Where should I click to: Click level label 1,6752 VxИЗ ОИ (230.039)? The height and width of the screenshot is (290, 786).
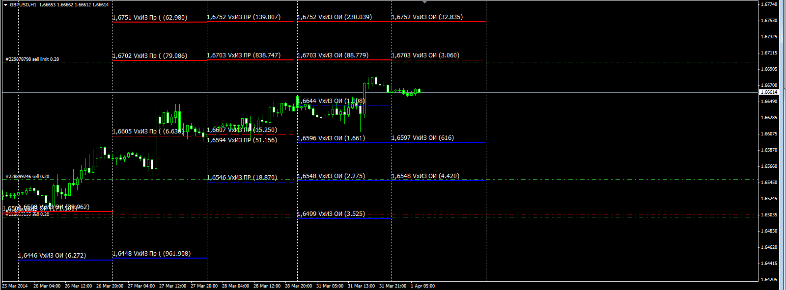(x=335, y=17)
